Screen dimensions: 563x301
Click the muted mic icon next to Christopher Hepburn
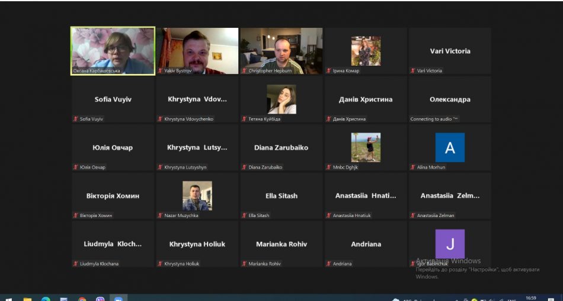(x=244, y=71)
